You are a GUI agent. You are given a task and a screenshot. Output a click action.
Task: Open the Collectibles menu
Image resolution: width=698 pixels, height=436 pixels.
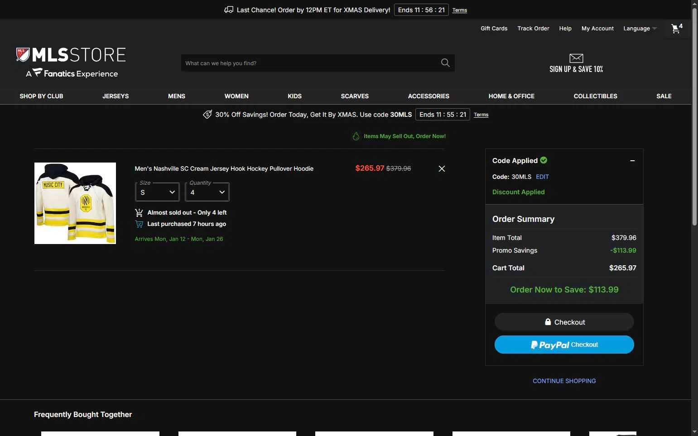click(595, 96)
